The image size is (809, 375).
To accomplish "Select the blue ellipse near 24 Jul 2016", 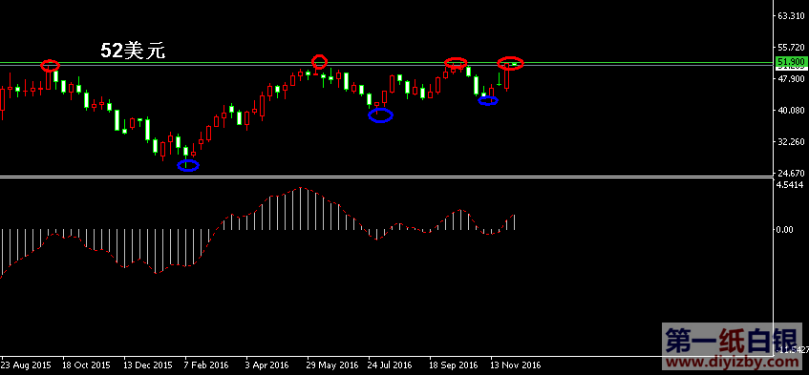I will 381,115.
